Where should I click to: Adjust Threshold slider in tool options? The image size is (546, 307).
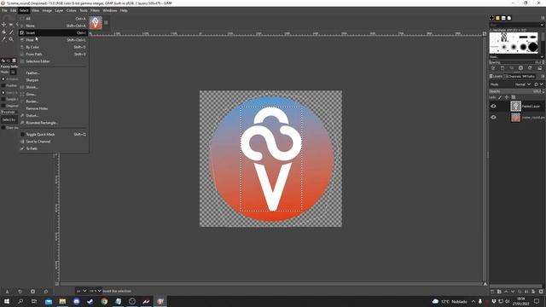tap(9, 112)
